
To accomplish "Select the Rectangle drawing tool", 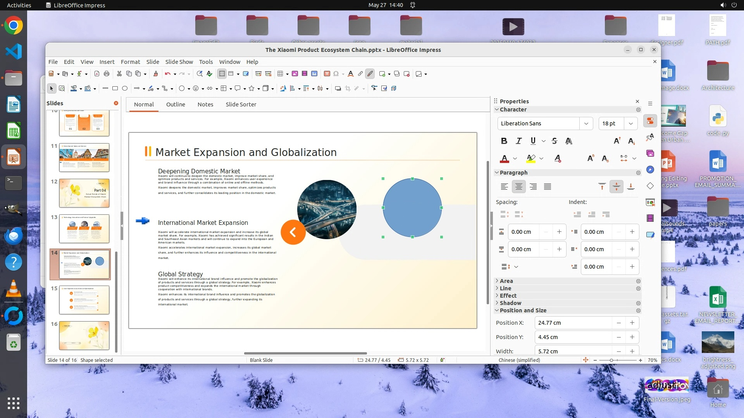I will tap(115, 89).
